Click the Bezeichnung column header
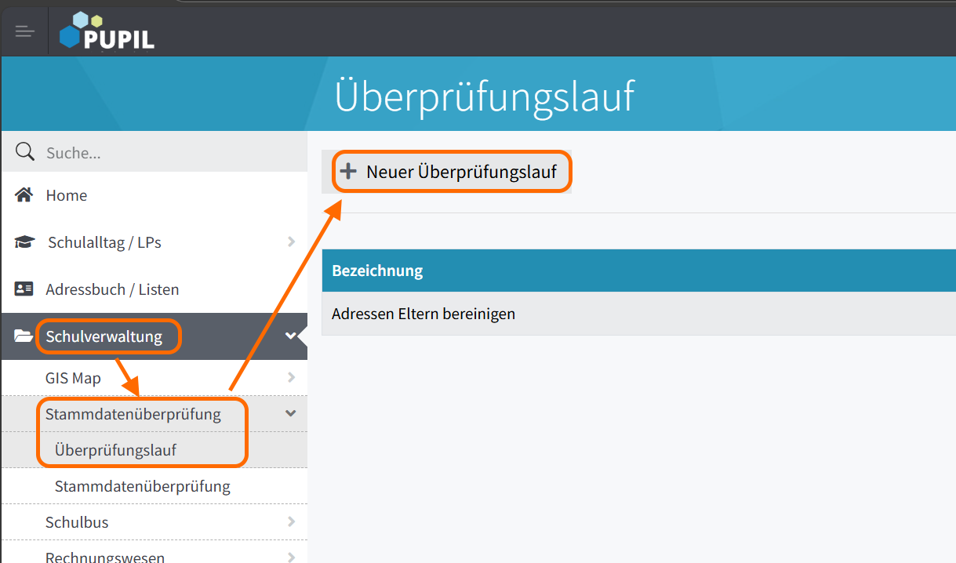 (x=377, y=271)
